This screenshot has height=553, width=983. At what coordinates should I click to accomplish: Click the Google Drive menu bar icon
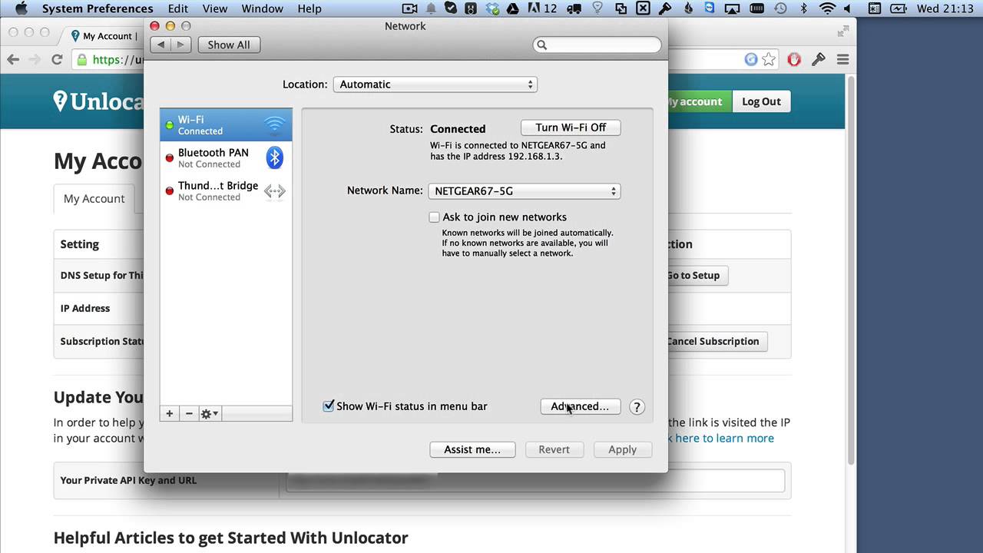point(512,8)
